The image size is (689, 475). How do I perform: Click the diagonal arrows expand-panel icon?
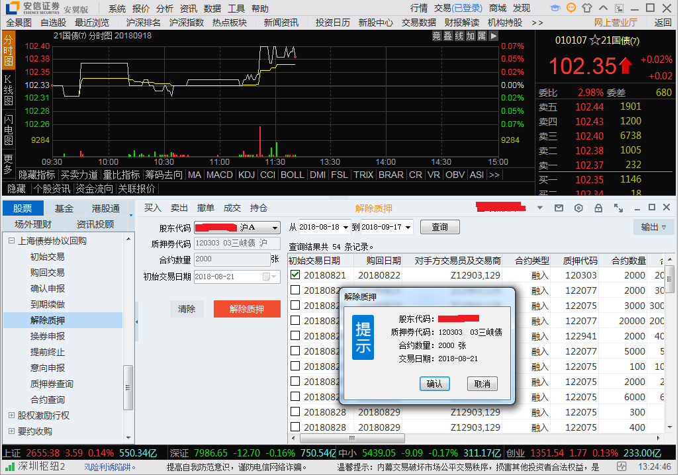click(619, 208)
